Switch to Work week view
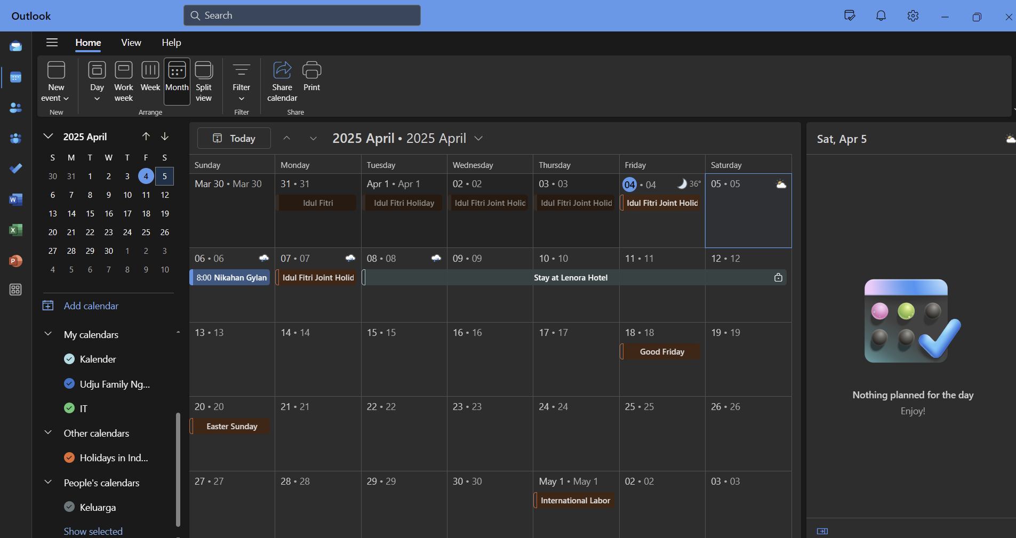The image size is (1016, 538). [124, 82]
